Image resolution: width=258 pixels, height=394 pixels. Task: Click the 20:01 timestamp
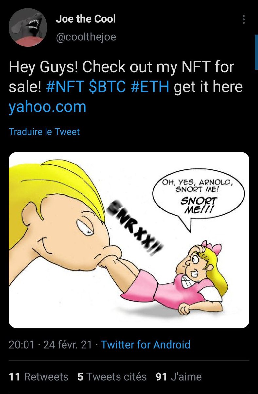click(x=22, y=345)
